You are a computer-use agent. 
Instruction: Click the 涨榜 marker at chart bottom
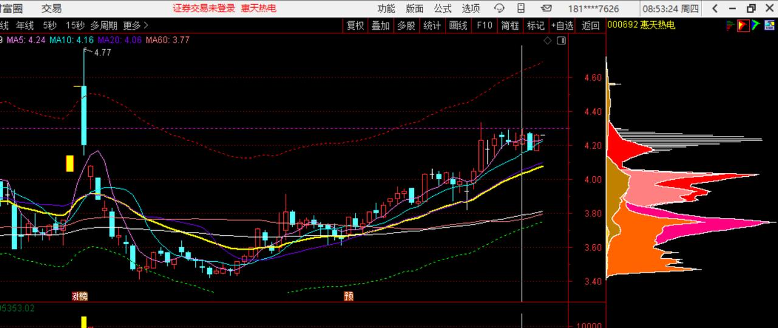(x=80, y=296)
